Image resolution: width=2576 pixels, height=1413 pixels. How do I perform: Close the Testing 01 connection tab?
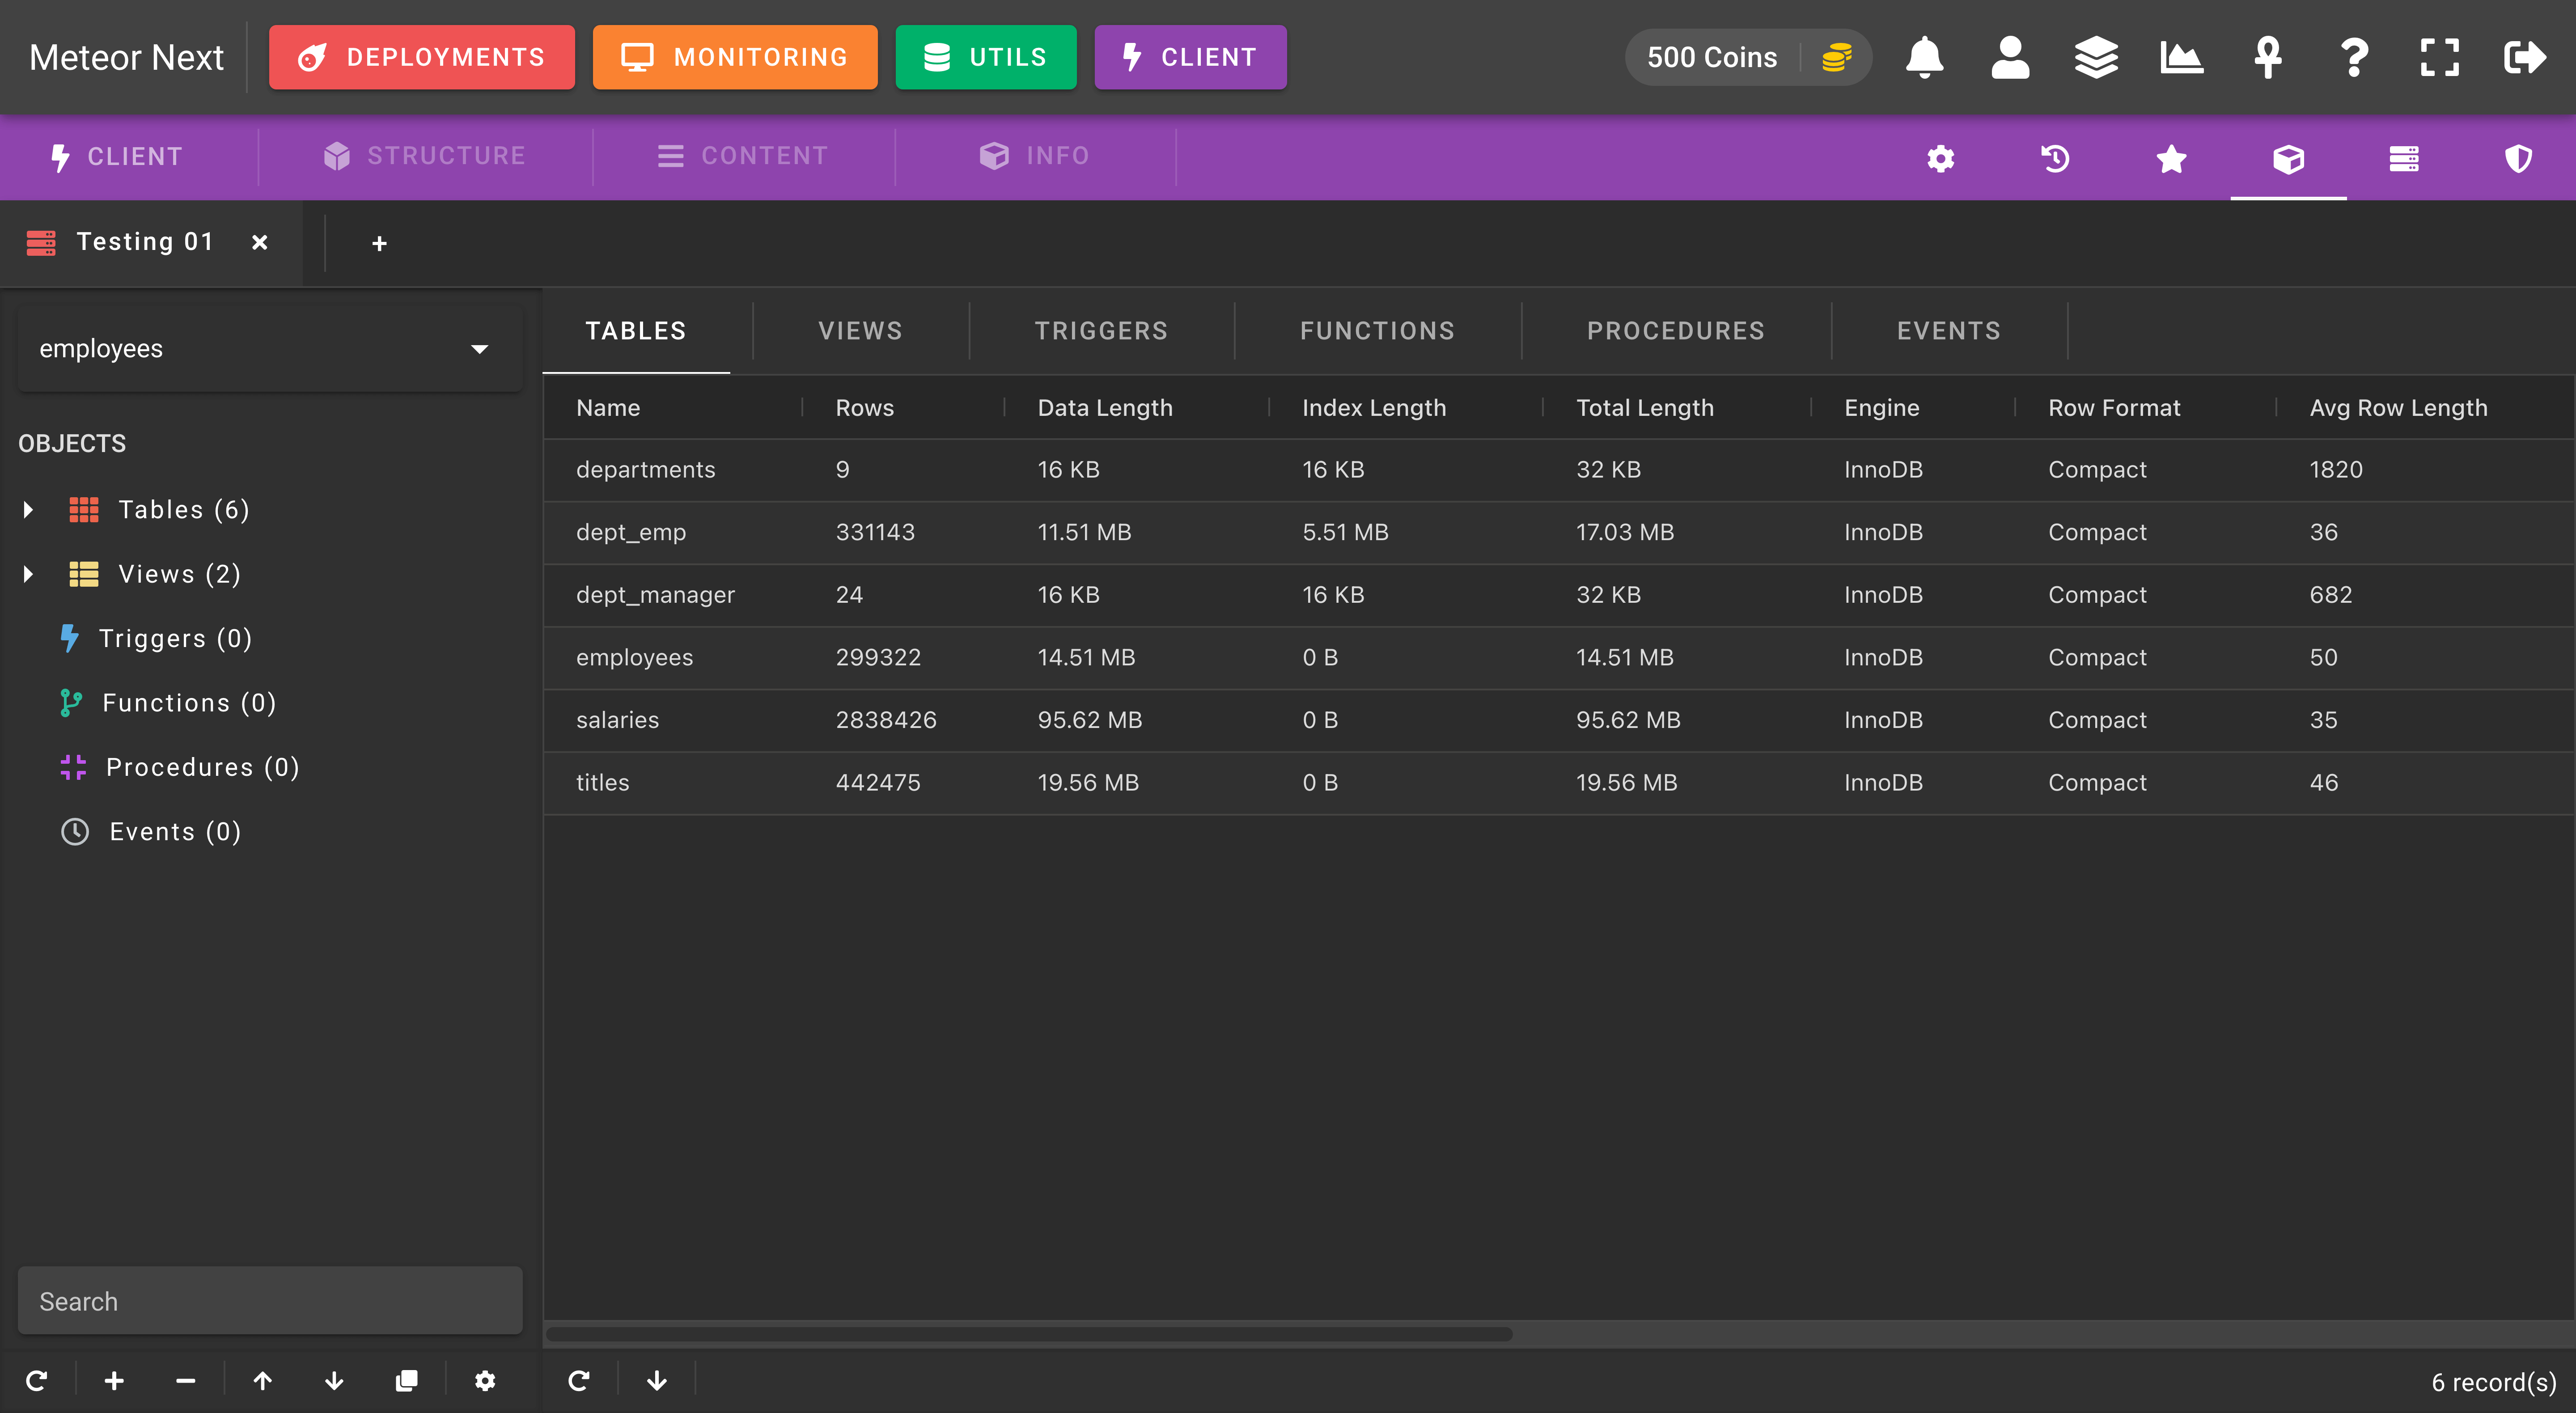(x=260, y=242)
